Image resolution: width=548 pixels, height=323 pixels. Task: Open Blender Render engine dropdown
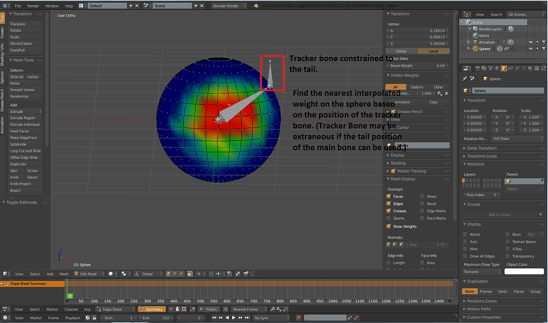tap(229, 5)
